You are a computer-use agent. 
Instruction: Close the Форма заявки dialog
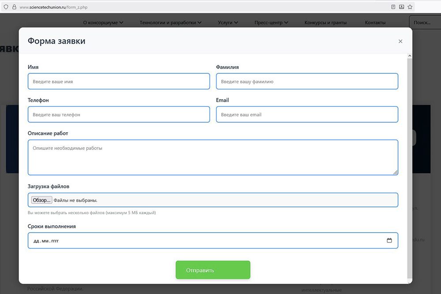click(x=400, y=41)
